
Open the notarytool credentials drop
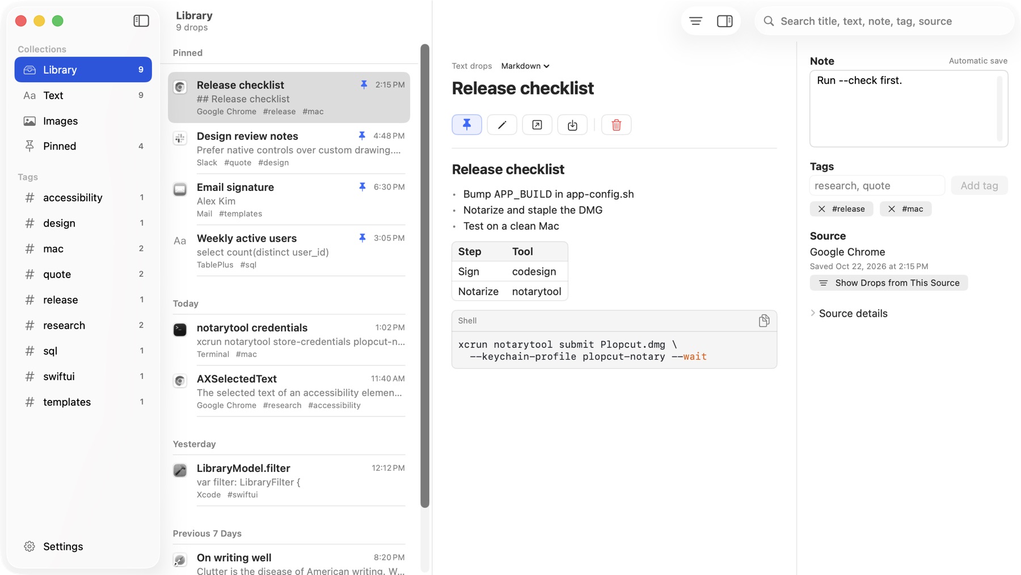click(x=289, y=340)
